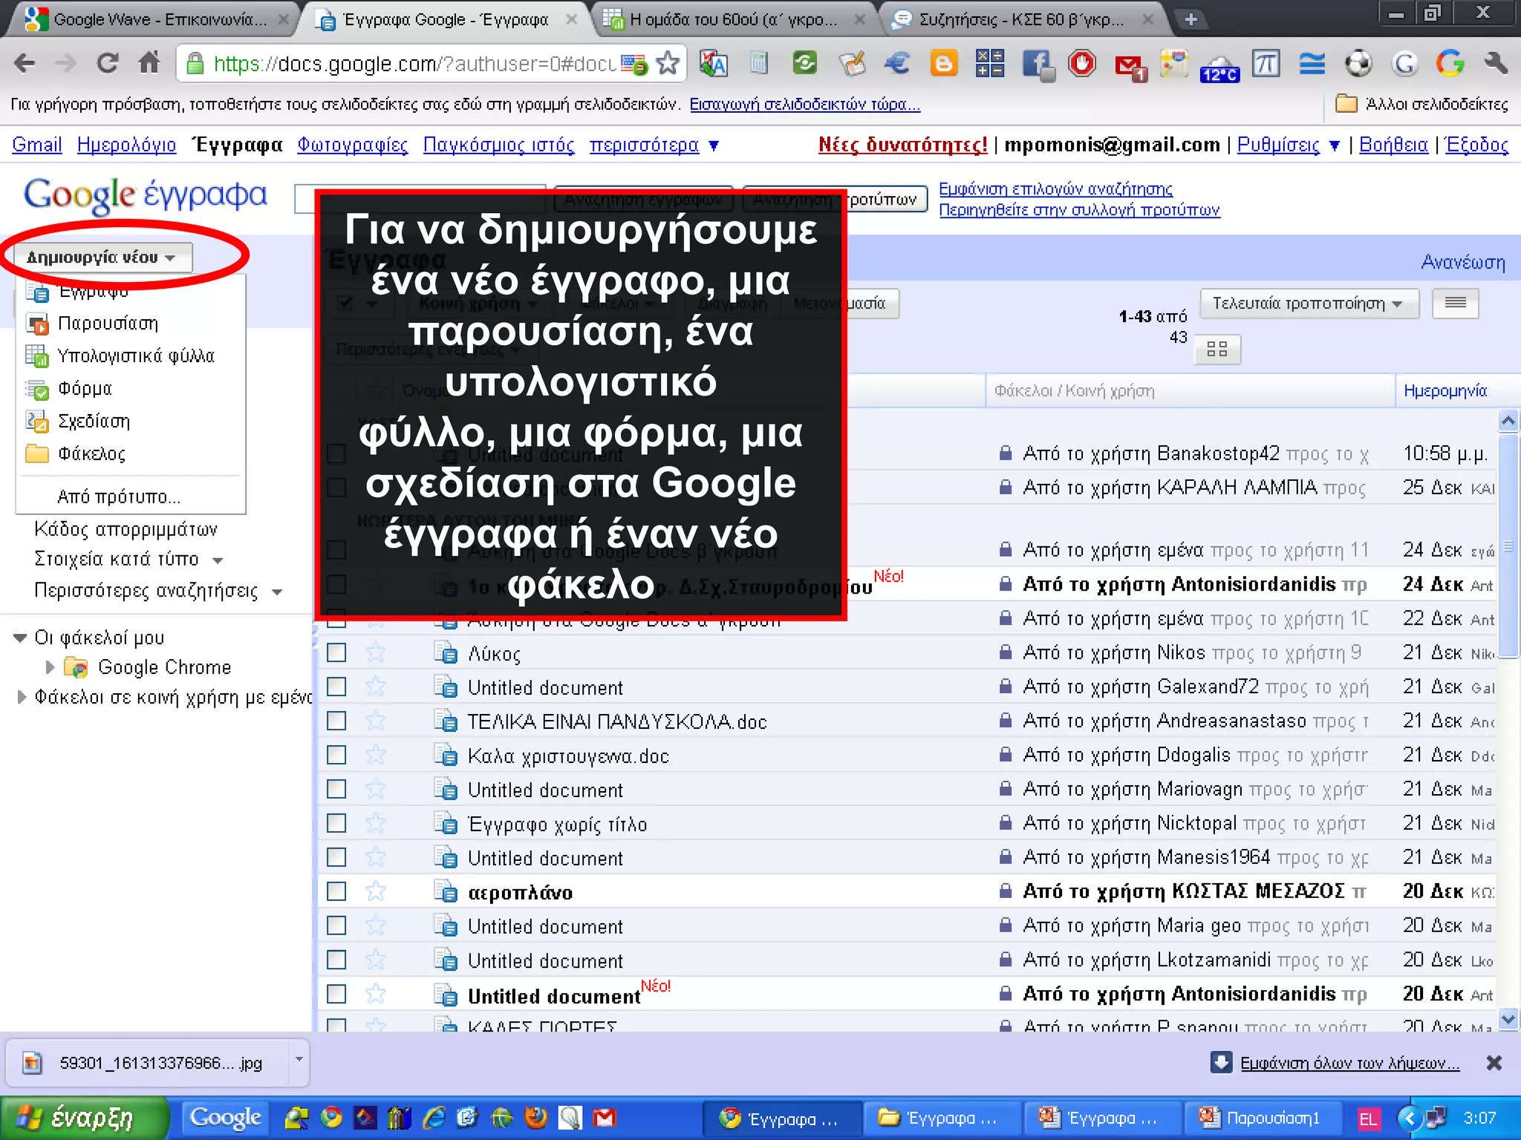
Task: Expand the Google Chrome folder
Action: 51,667
